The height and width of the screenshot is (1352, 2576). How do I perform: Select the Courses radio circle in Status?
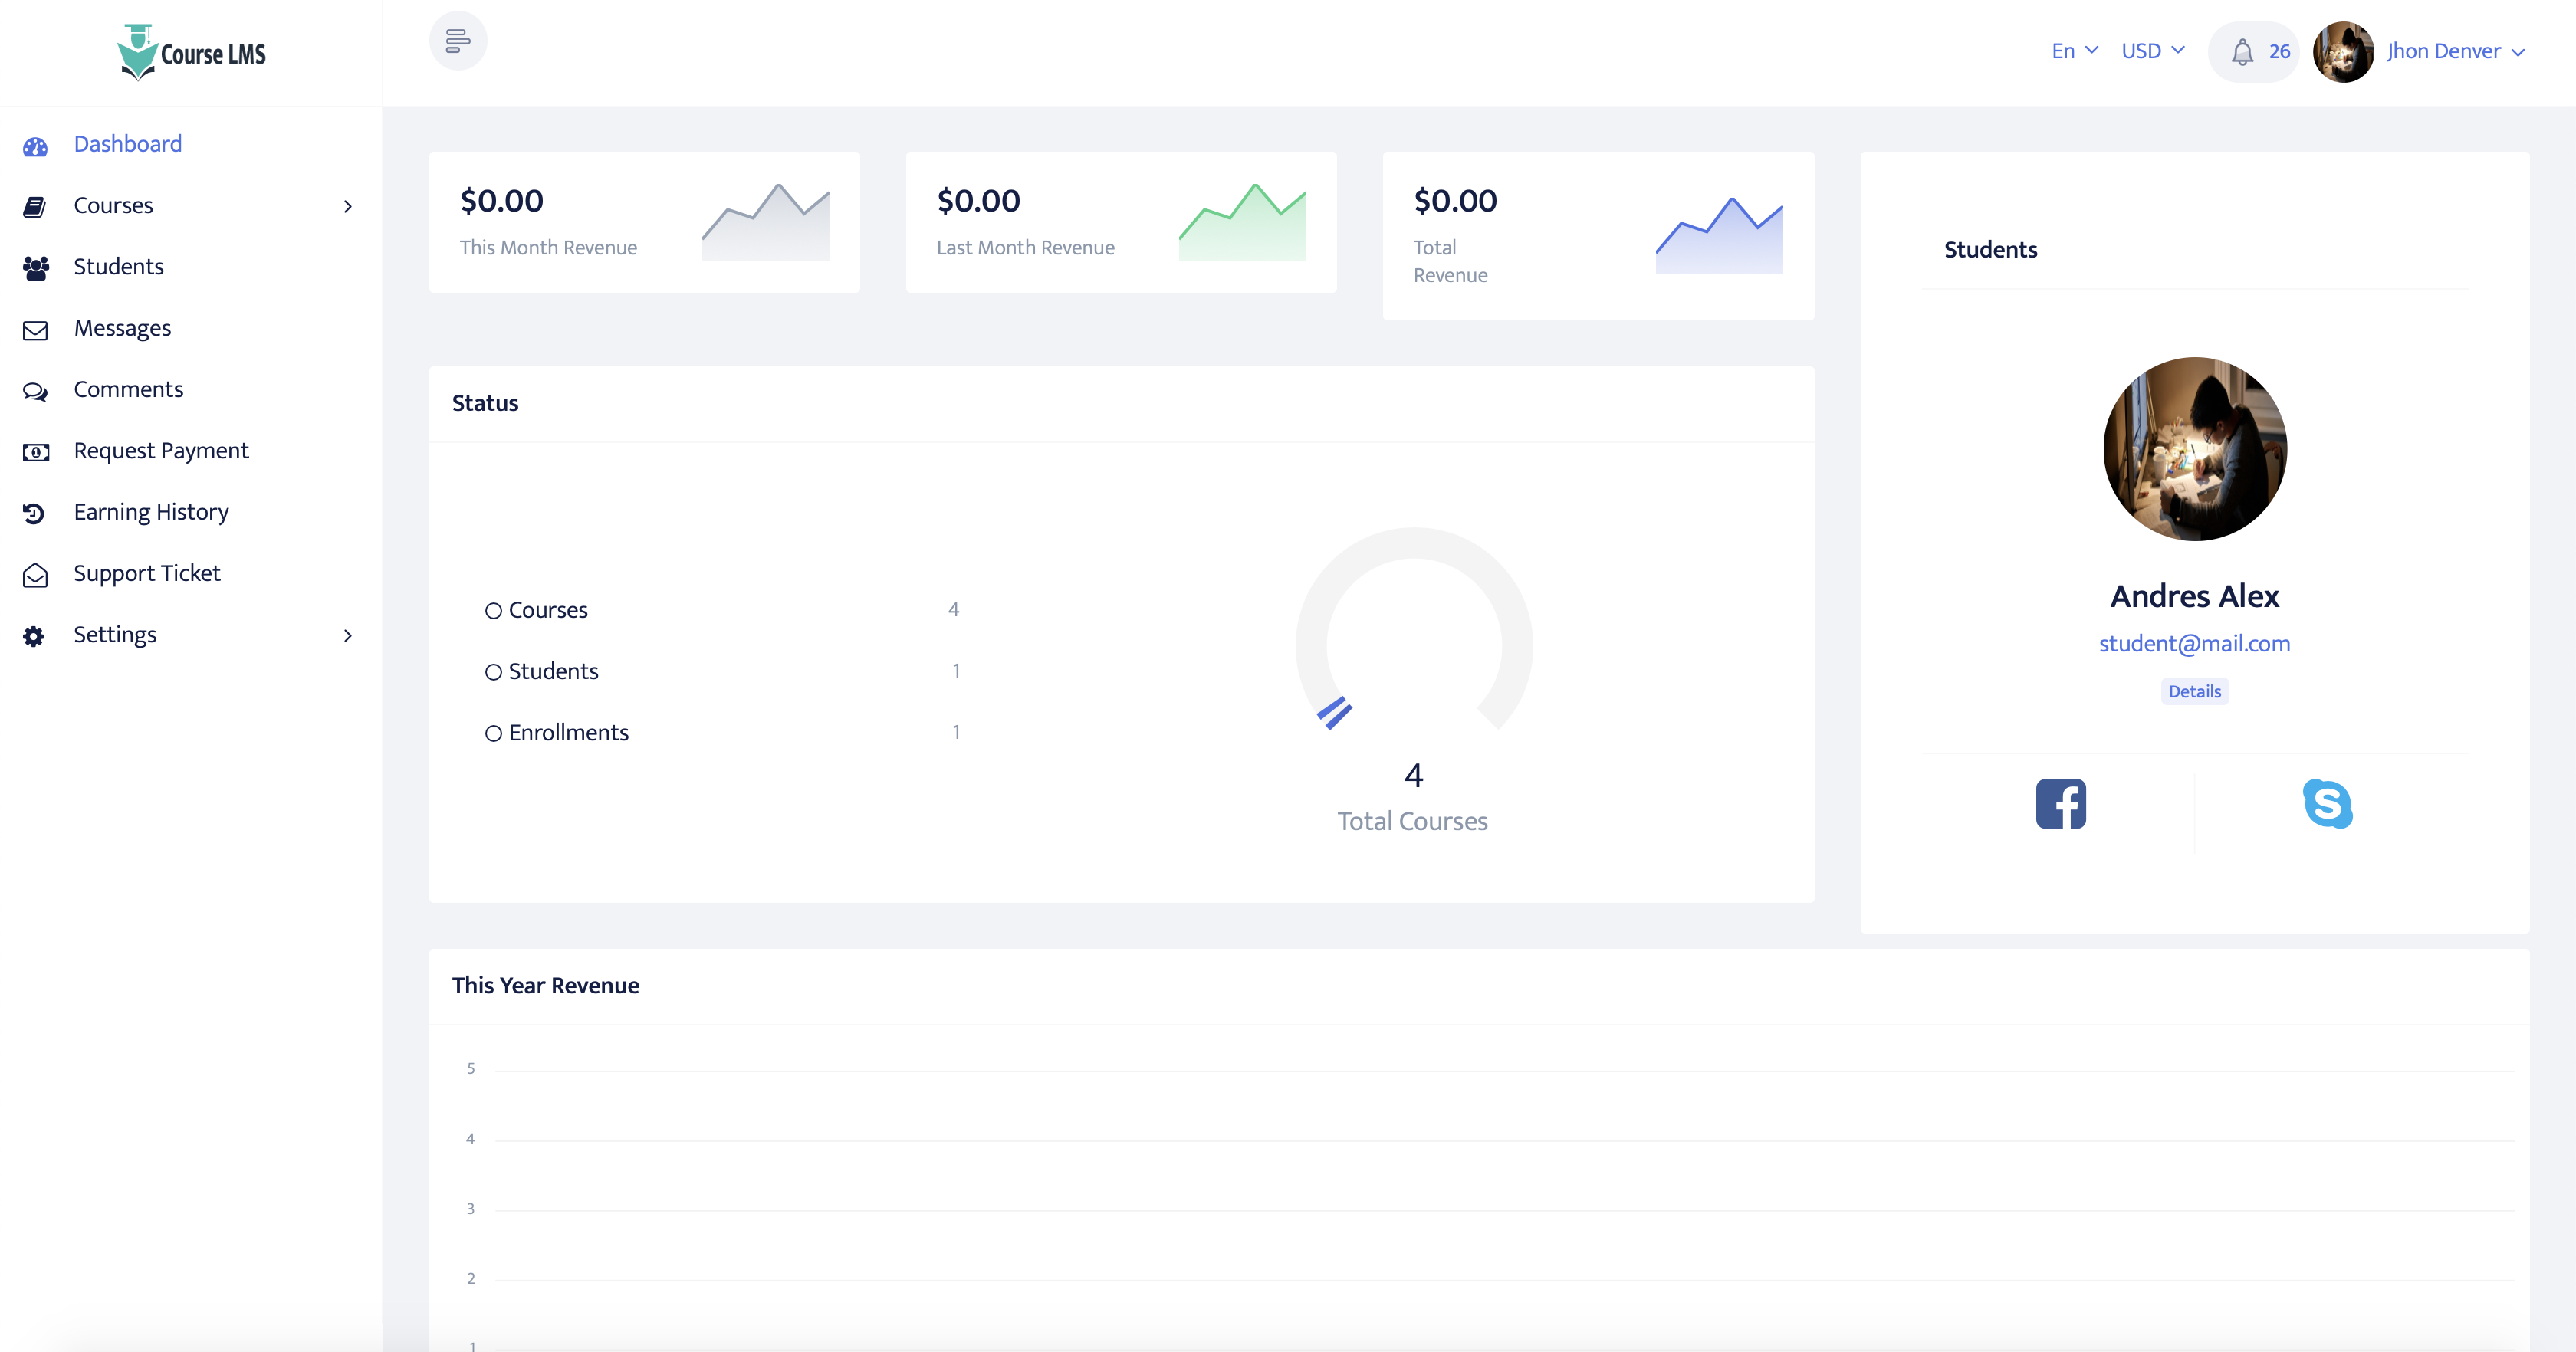[493, 611]
